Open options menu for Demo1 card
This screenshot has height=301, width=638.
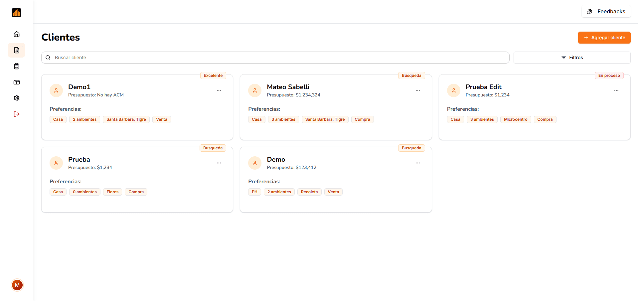point(219,90)
